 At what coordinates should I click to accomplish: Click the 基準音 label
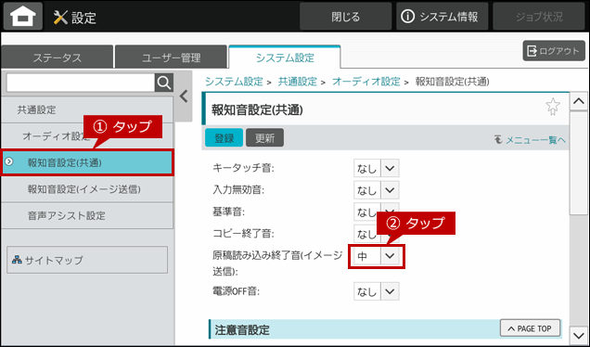229,212
